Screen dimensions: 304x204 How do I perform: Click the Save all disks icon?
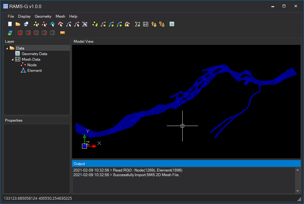click(26, 24)
